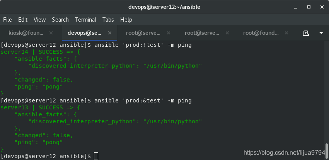The height and width of the screenshot is (160, 329).
Task: Open the Tabs menu
Action: (x=108, y=20)
